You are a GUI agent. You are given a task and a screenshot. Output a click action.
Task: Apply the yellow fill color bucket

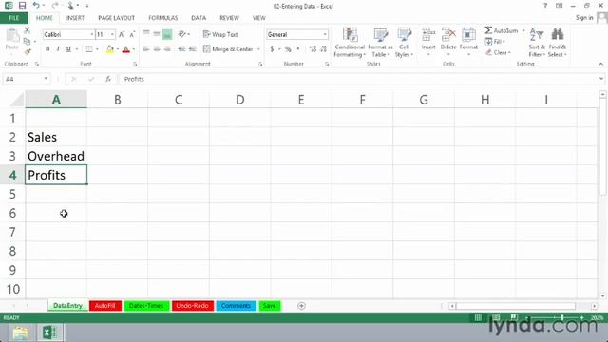click(110, 49)
